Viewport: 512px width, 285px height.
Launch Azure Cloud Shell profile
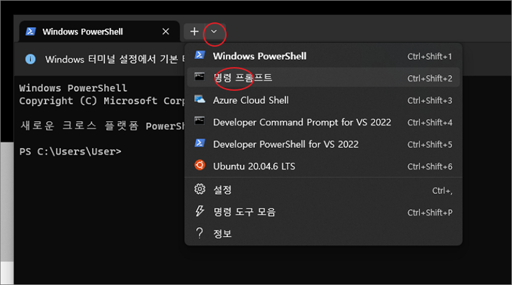click(323, 100)
